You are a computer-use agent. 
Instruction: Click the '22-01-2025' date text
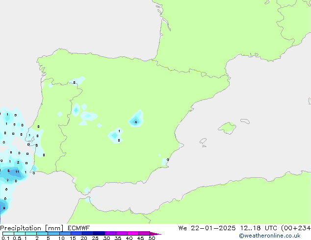(213, 228)
